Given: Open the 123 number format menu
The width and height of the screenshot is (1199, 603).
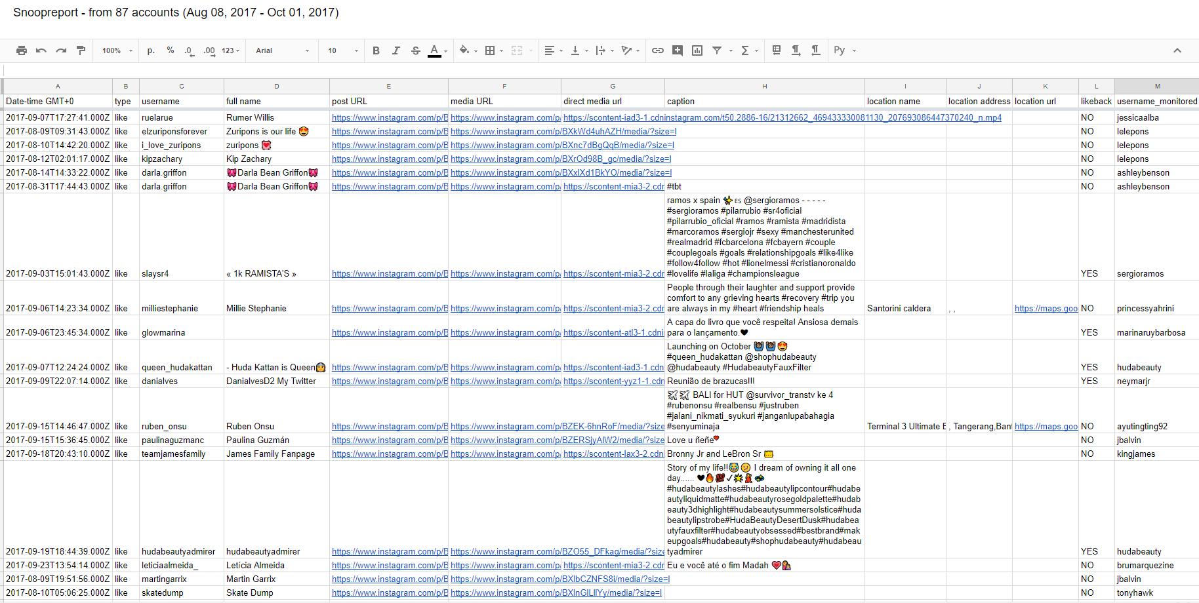Looking at the screenshot, I should point(230,50).
